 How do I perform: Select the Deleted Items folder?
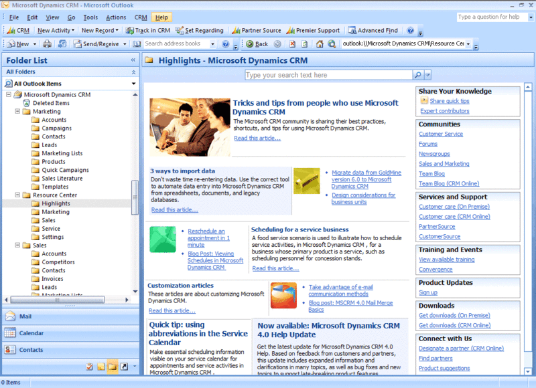(x=51, y=103)
